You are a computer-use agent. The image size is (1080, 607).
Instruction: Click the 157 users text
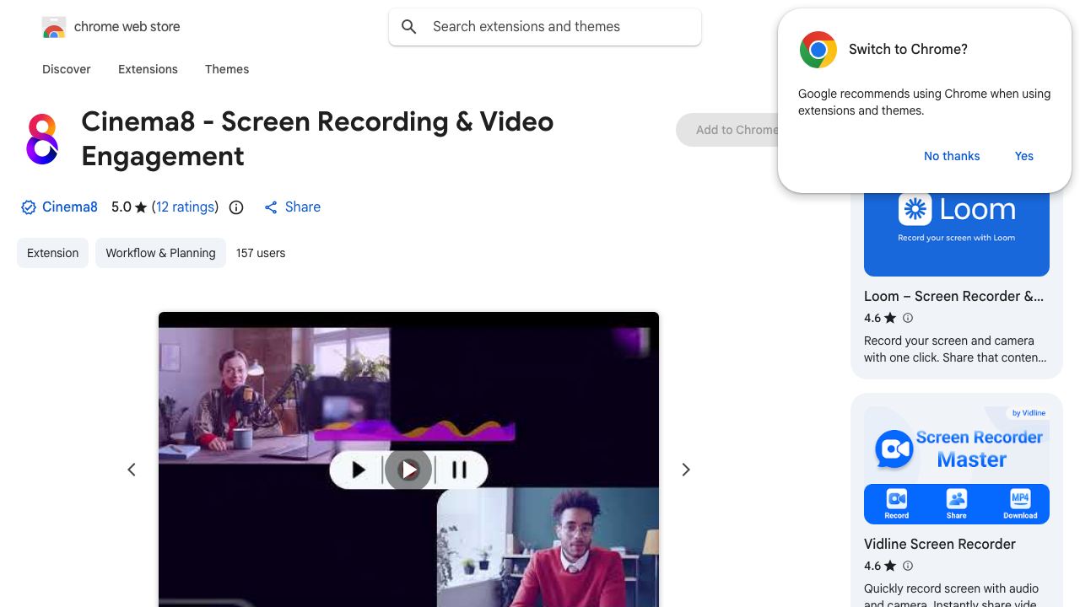point(261,253)
